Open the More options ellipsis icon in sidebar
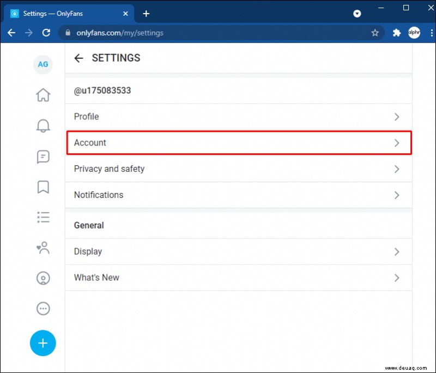This screenshot has width=436, height=373. [43, 309]
